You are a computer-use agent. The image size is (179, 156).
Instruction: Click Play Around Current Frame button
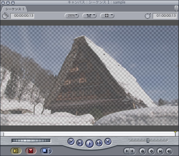coord(99,143)
